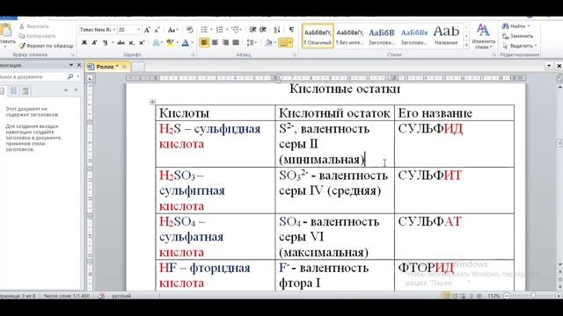563x316 pixels.
Task: Open the Borders dropdown arrow
Action: pyautogui.click(x=289, y=43)
